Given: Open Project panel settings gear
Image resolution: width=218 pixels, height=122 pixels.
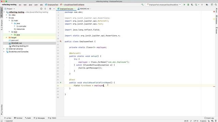Looking at the screenshot, I should click(50, 9).
